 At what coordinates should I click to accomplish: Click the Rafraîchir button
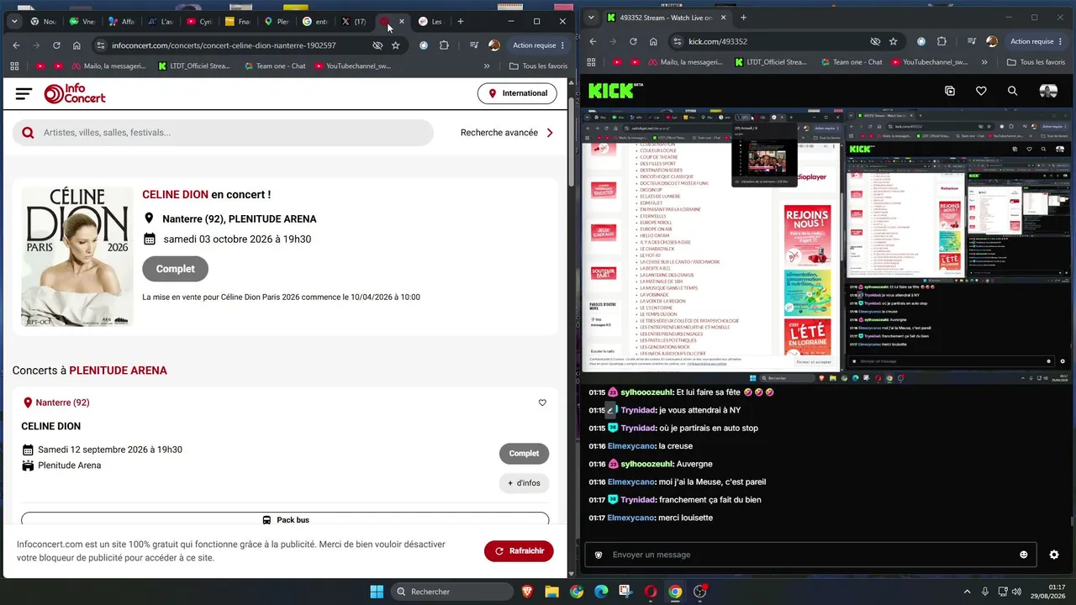coord(519,551)
